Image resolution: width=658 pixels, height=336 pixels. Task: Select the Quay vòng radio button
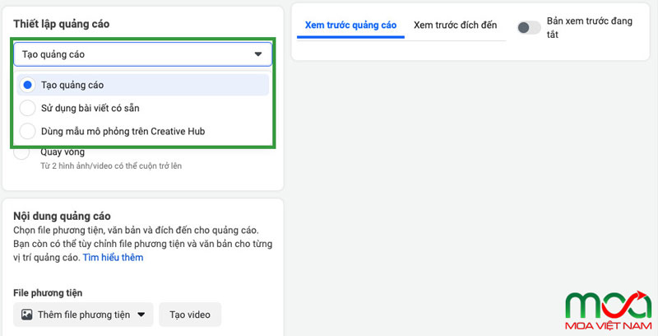coord(21,152)
